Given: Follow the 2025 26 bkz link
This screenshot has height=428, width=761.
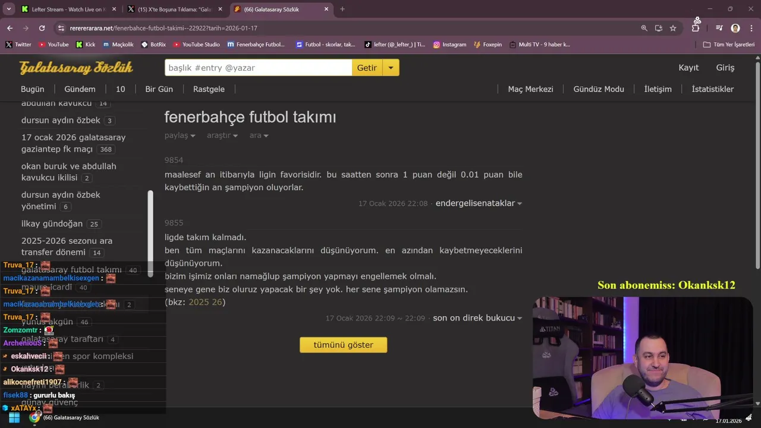Looking at the screenshot, I should 205,302.
